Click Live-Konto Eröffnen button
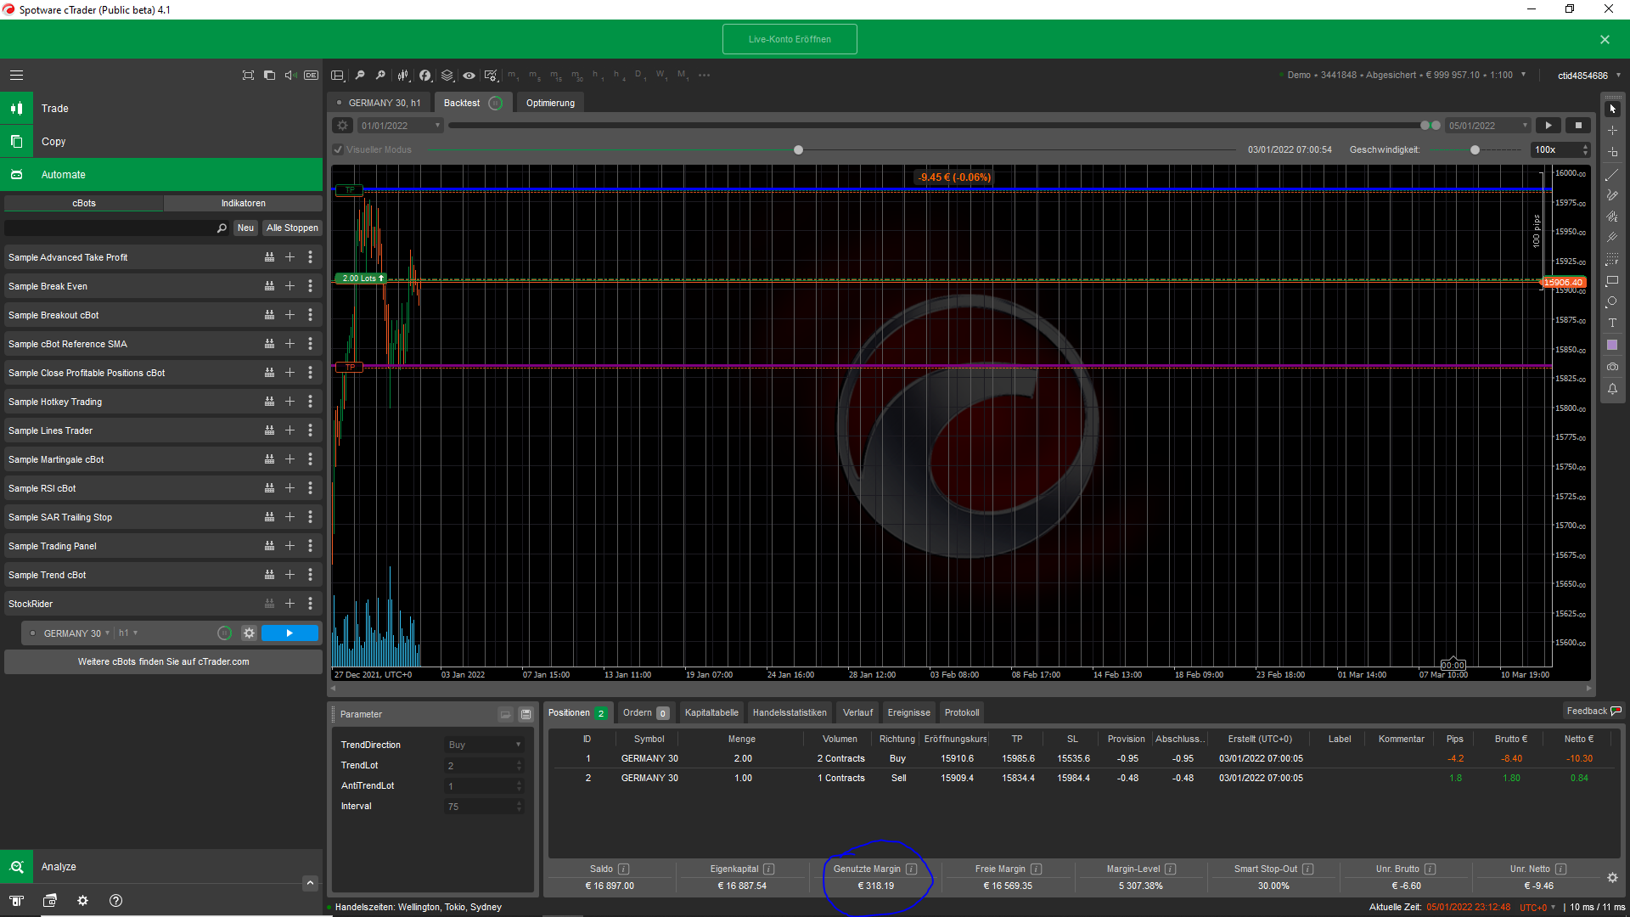 tap(790, 39)
